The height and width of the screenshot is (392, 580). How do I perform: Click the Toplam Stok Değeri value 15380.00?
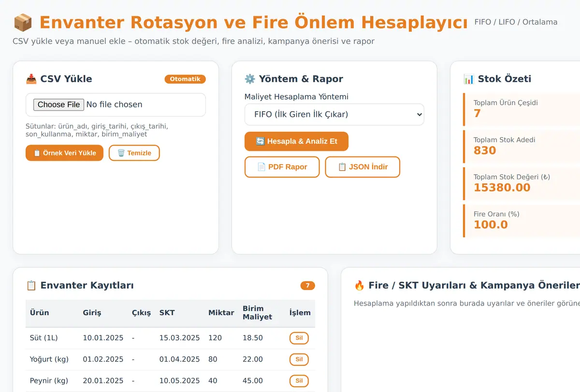(x=502, y=188)
